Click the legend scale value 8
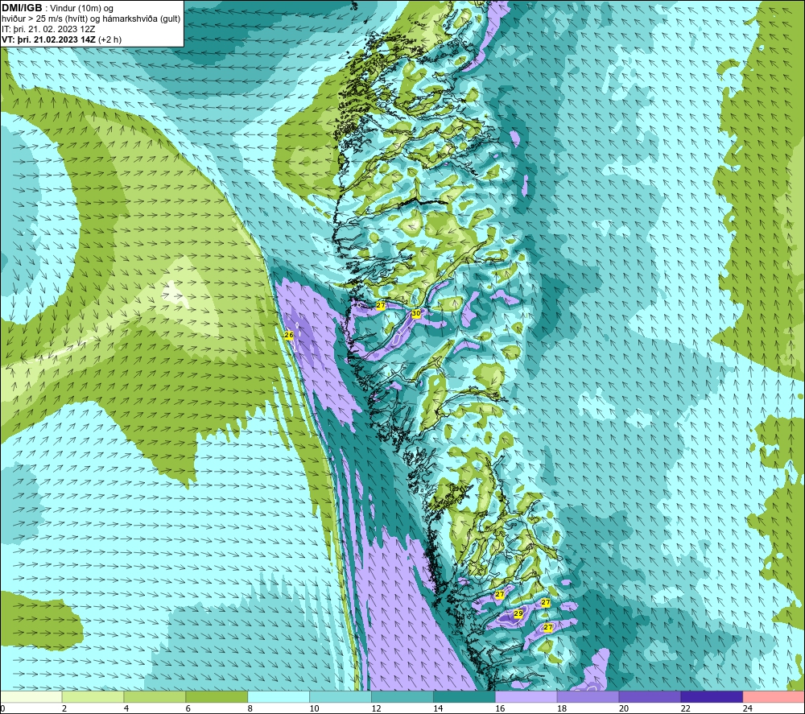This screenshot has width=805, height=714. coord(250,708)
